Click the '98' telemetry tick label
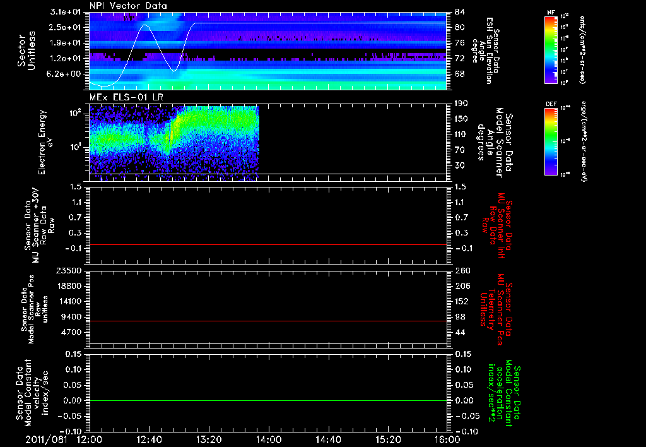Screen dimensions: 646x447 pos(460,317)
